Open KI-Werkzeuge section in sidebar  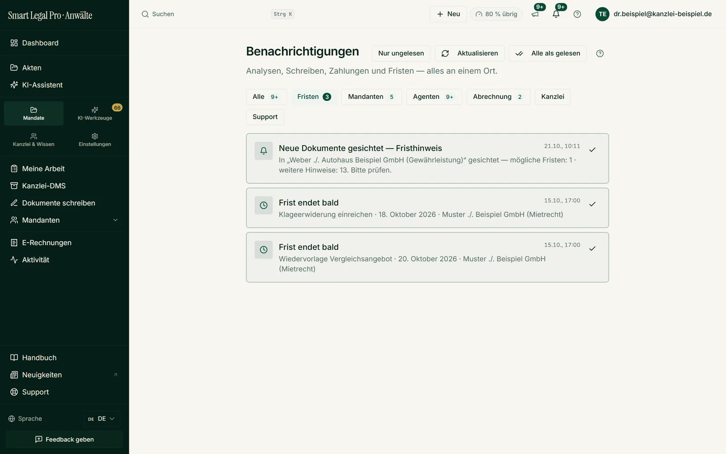(x=95, y=113)
